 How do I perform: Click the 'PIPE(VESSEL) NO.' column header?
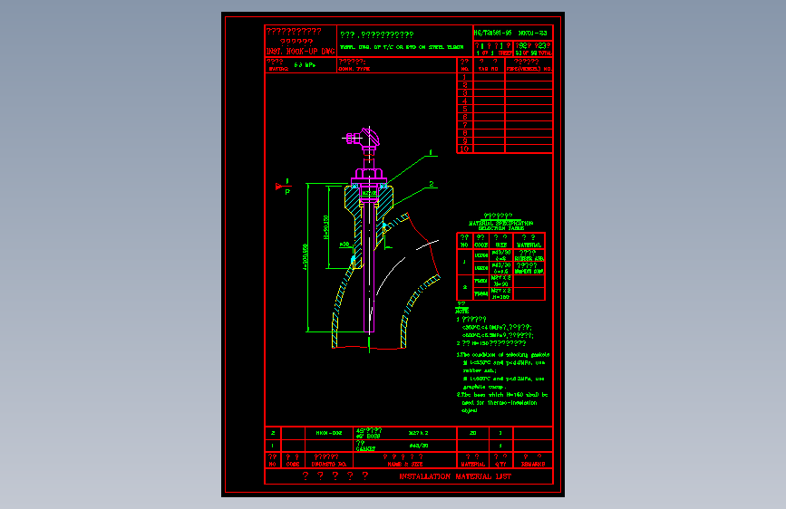coord(529,69)
